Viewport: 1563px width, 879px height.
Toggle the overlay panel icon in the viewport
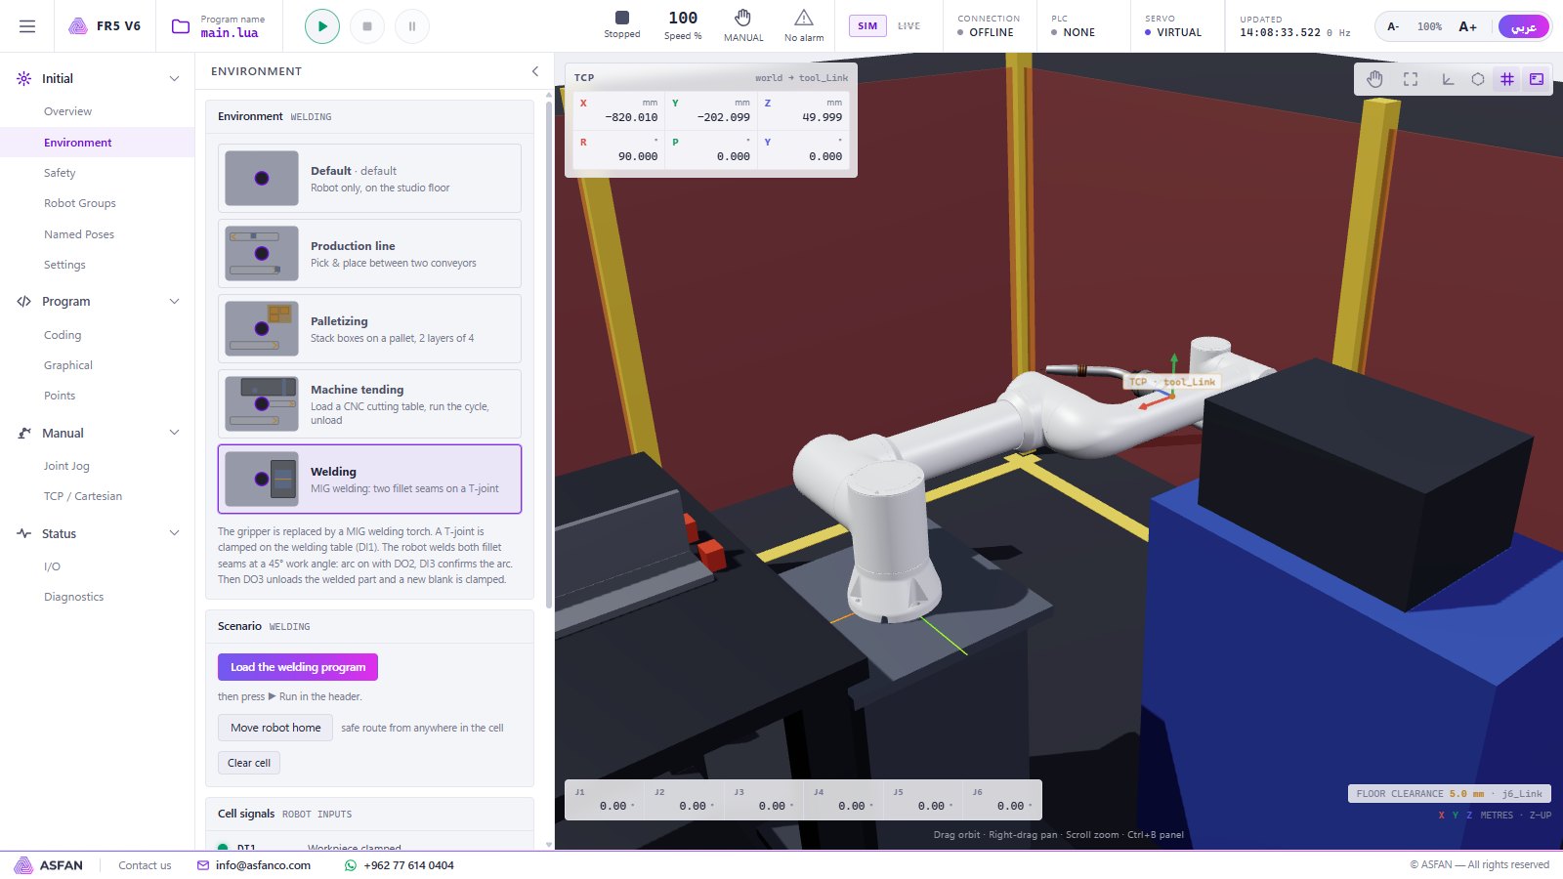1537,79
